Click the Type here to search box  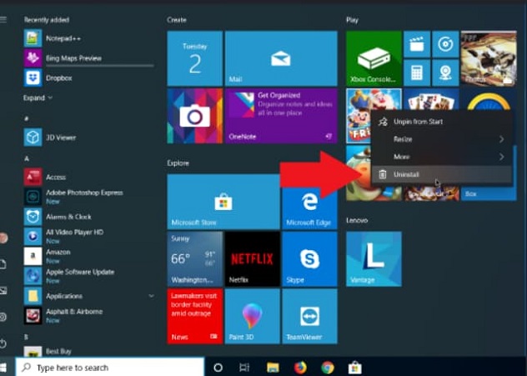click(x=110, y=368)
